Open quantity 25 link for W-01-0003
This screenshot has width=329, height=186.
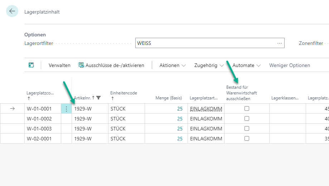pyautogui.click(x=180, y=129)
